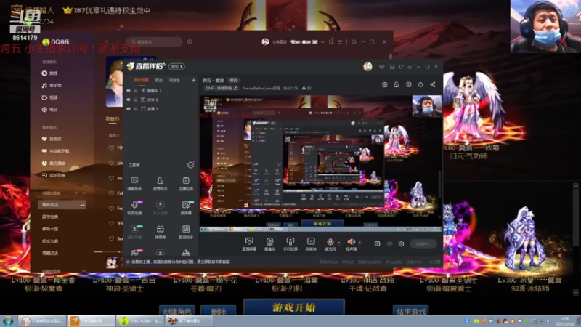Open layout box icon beside bell
This screenshot has width=581, height=327.
coord(409,84)
